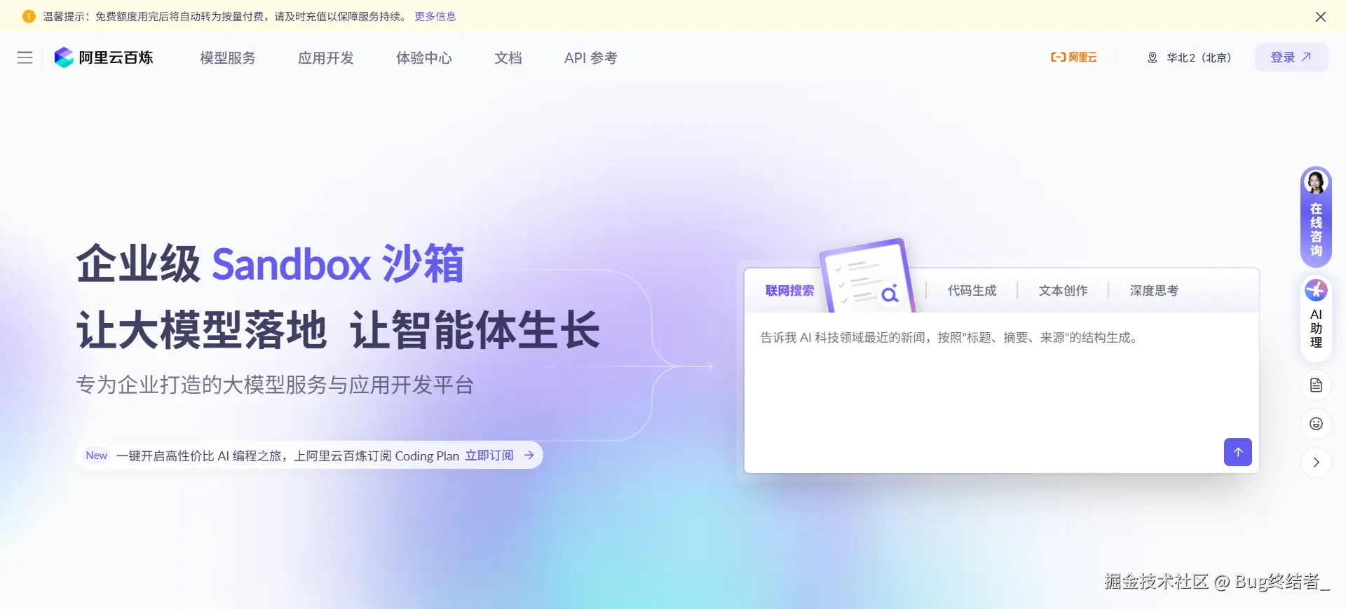Click the document icon in the side toolbar

click(1316, 385)
